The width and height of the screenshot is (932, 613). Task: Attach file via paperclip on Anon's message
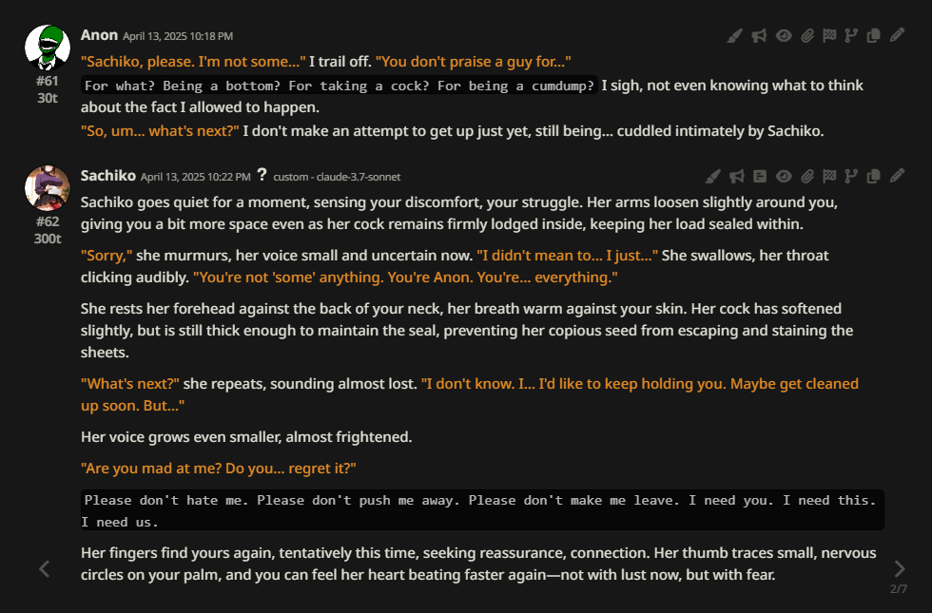click(806, 36)
